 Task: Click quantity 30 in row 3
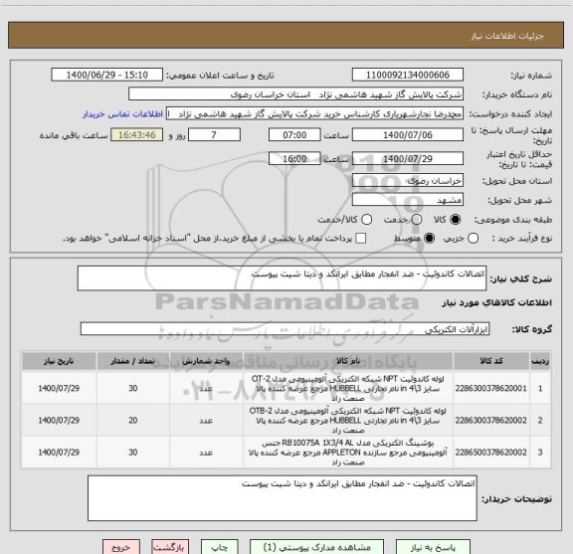coord(133,453)
